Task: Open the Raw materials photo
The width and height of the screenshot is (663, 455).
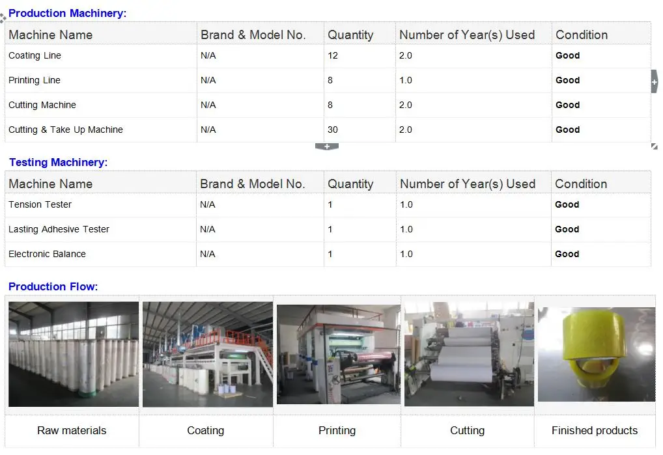Action: click(74, 354)
